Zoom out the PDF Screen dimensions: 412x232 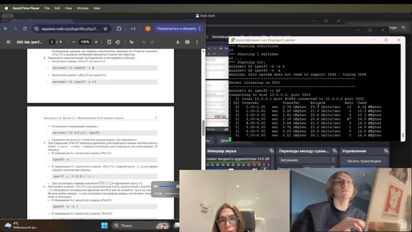coord(73,42)
